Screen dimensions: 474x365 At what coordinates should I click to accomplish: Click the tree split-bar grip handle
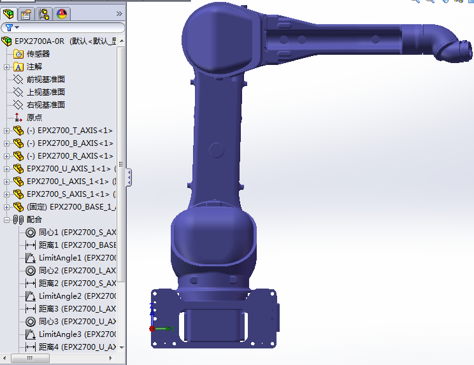tap(121, 164)
